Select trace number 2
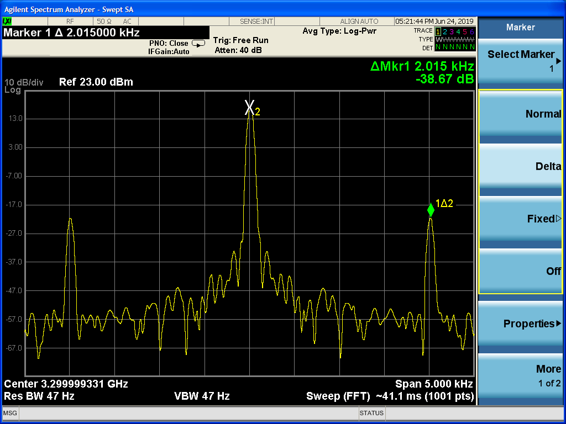The height and width of the screenshot is (424, 566). (445, 31)
